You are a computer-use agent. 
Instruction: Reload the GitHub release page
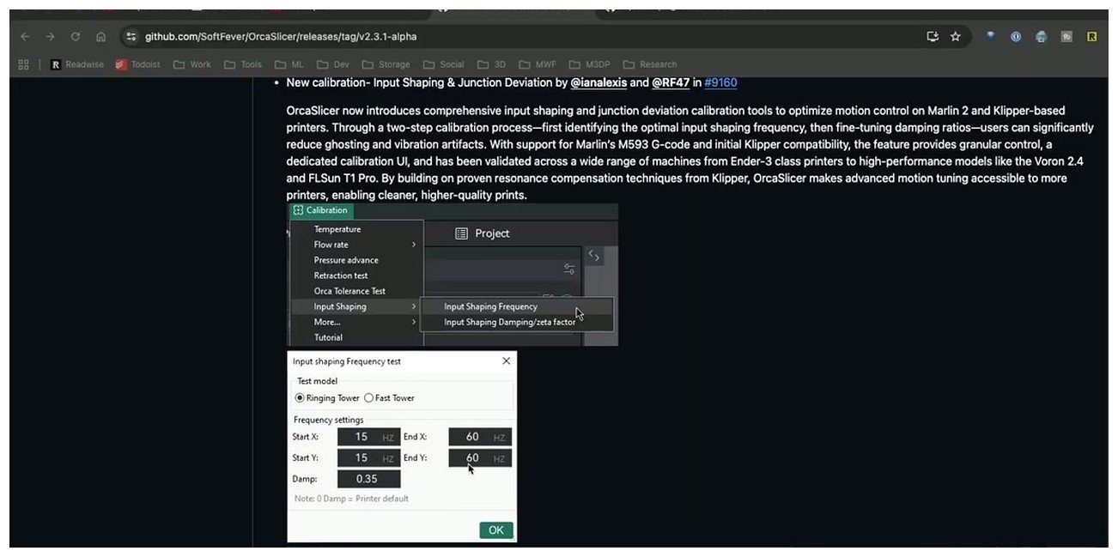point(76,37)
